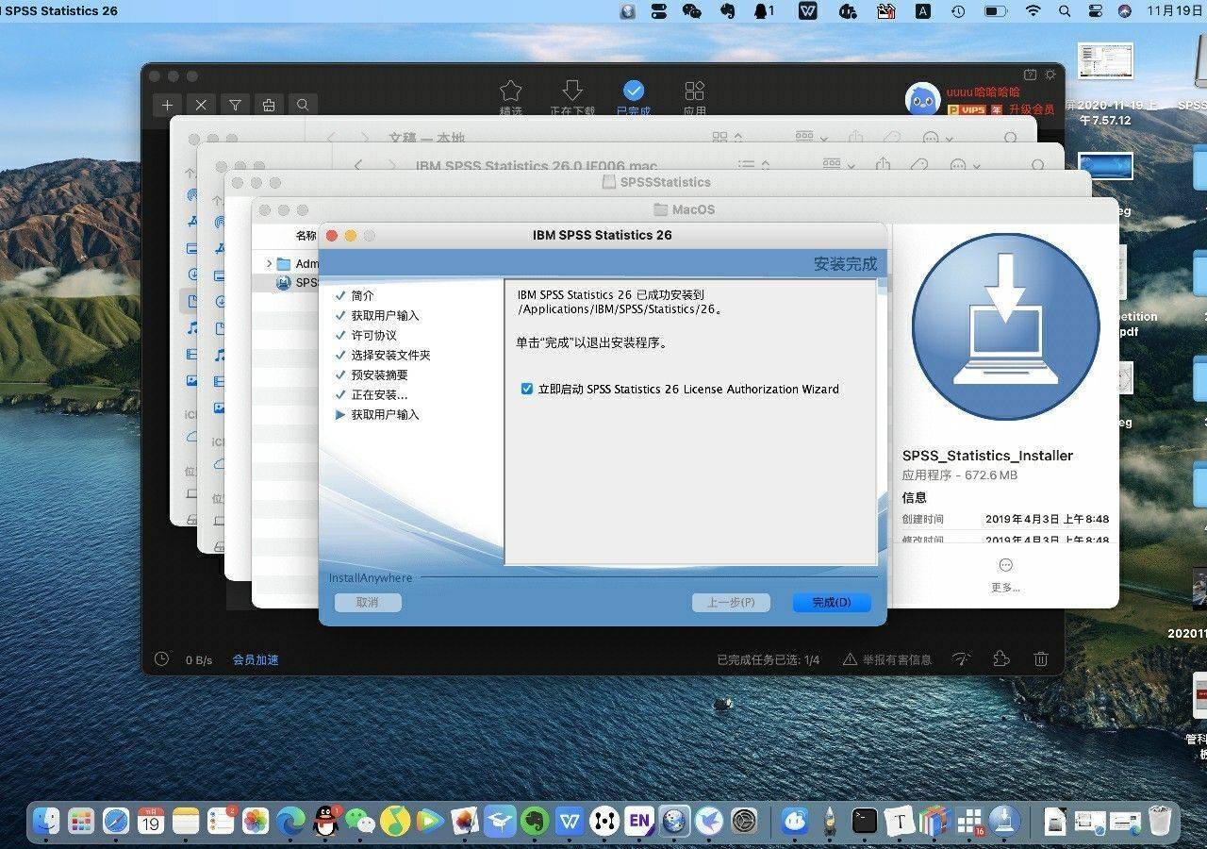Click the 安装完成 installer header text
The image size is (1207, 849).
click(x=845, y=263)
